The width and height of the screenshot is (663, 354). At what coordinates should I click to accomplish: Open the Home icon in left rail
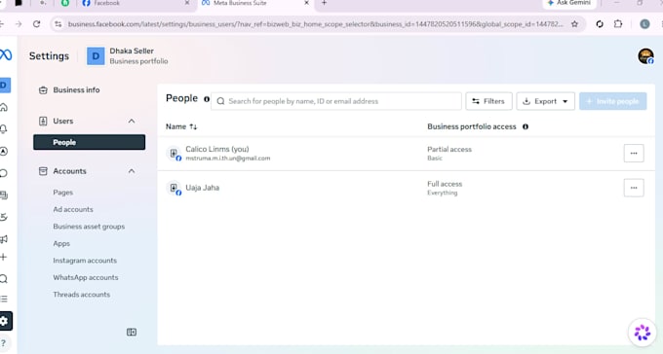pyautogui.click(x=4, y=107)
